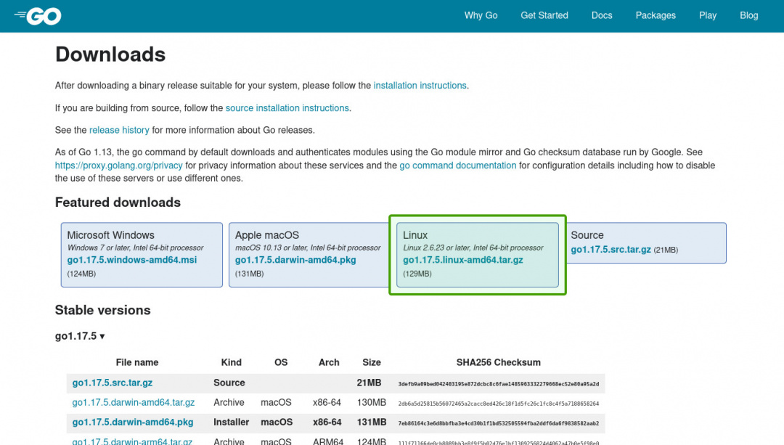Image resolution: width=784 pixels, height=445 pixels.
Task: Click the OS column header
Action: [x=281, y=362]
